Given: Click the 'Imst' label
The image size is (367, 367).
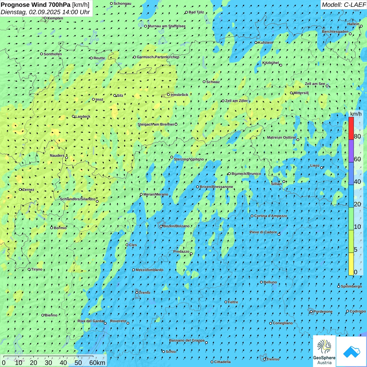Looking at the screenshot, I should tap(99, 99).
